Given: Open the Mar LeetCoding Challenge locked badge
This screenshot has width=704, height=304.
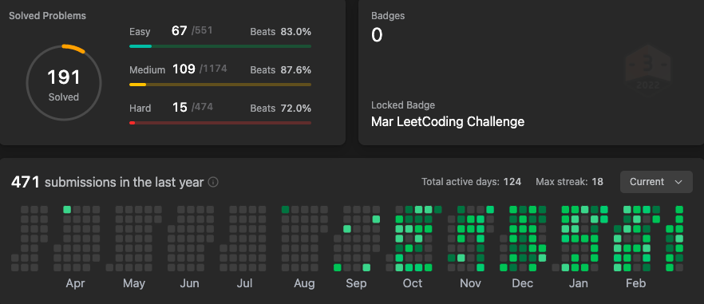Looking at the screenshot, I should [448, 121].
